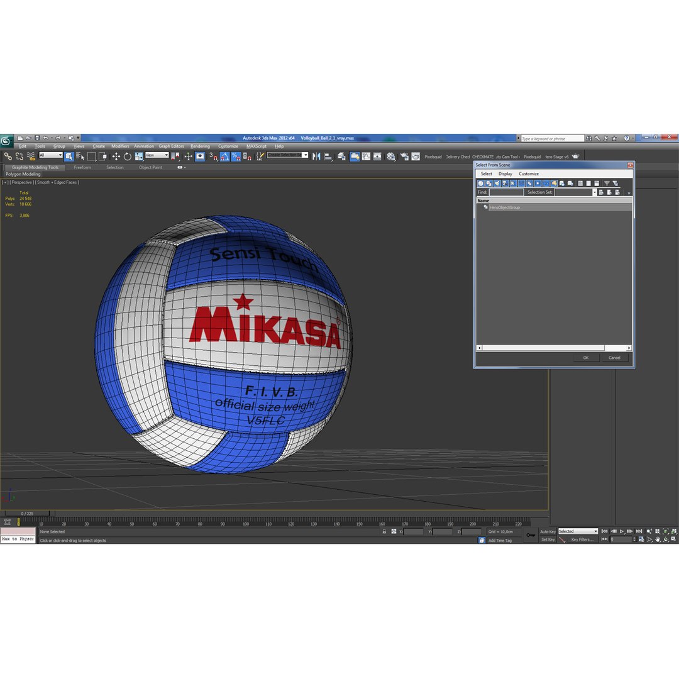Open Display menu in Select From Scene
The width and height of the screenshot is (679, 679).
(x=505, y=174)
